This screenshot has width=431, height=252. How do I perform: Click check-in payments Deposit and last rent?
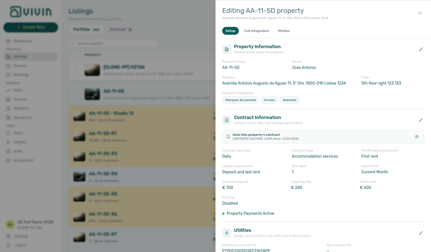click(241, 172)
